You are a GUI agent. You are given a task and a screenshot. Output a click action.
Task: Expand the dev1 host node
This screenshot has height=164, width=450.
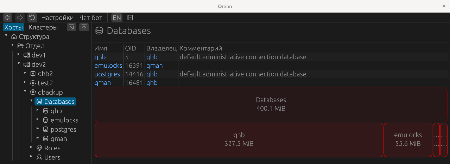tap(19, 55)
